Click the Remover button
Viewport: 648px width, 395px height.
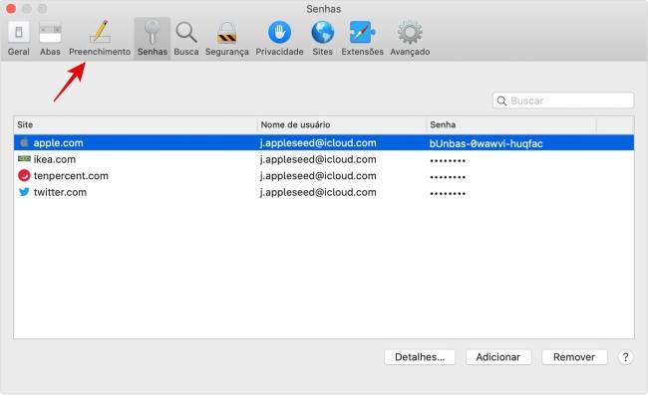574,357
